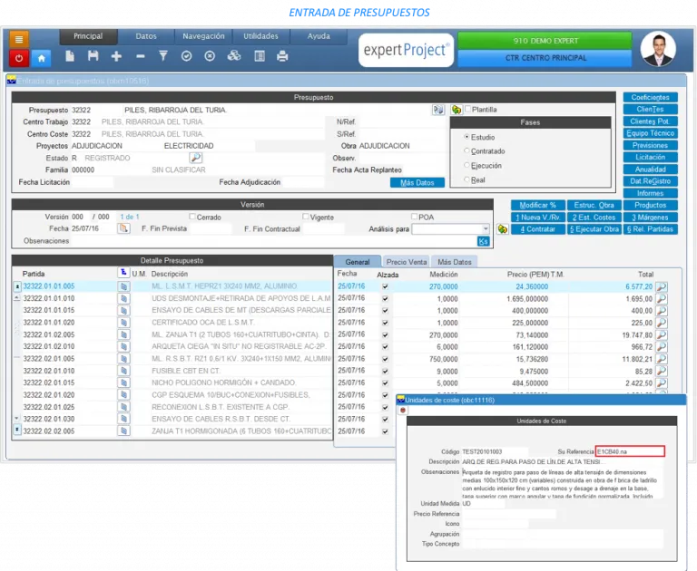The height and width of the screenshot is (571, 697).
Task: Select row 32322.02.01.015 NICHO POLIGONO
Action: (x=177, y=382)
